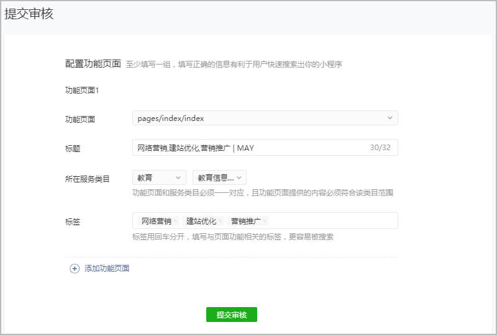Screen dimensions: 497x335
Task: Click the 所在服务类目 field label
Action: pos(87,179)
